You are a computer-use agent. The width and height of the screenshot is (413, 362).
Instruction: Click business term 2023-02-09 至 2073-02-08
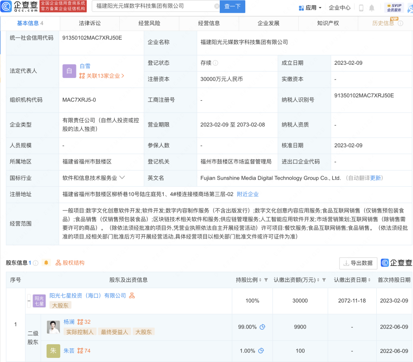[x=233, y=125]
